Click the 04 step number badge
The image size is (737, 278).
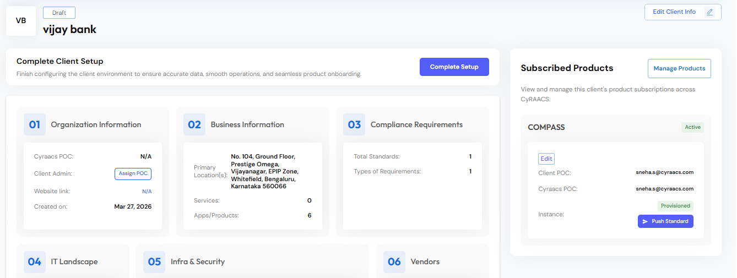pyautogui.click(x=35, y=261)
